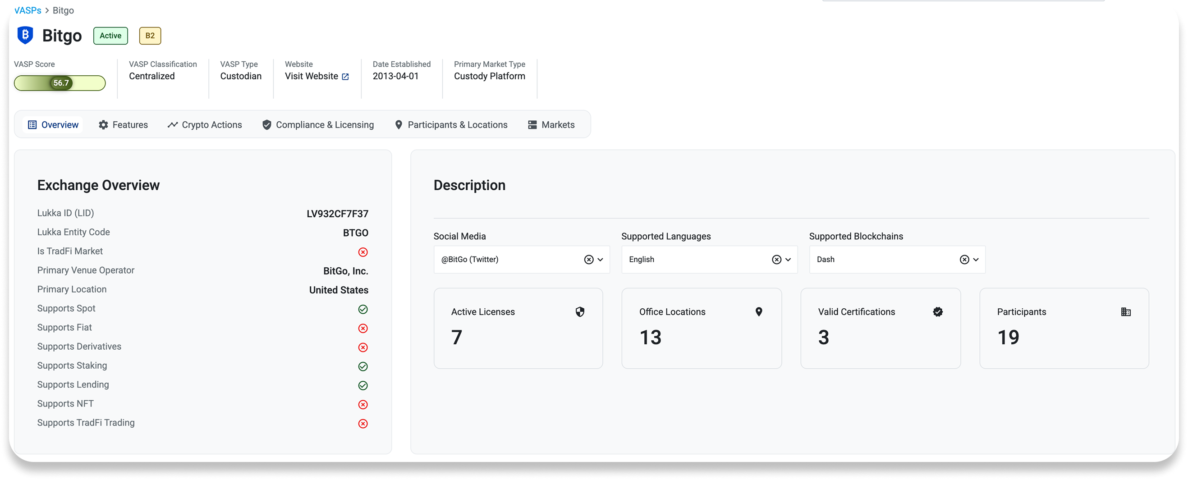Click the external link icon beside Visit Website
Image resolution: width=1188 pixels, height=480 pixels.
tap(345, 77)
